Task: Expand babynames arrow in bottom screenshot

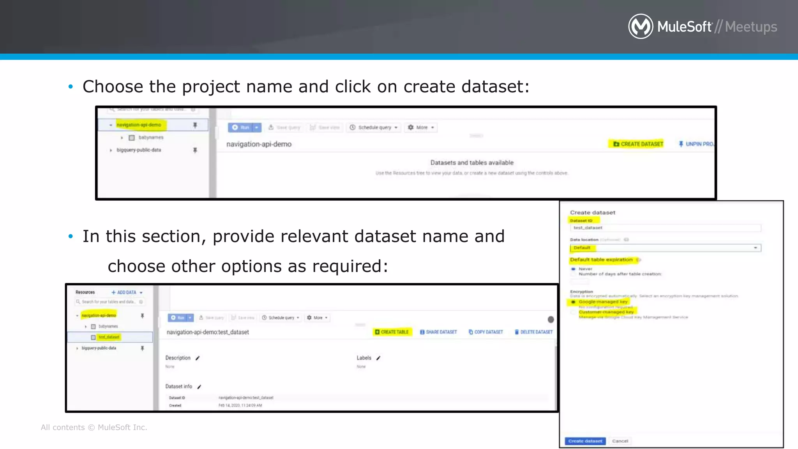Action: (86, 327)
